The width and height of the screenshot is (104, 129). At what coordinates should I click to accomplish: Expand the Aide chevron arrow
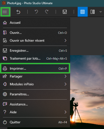[66, 112]
